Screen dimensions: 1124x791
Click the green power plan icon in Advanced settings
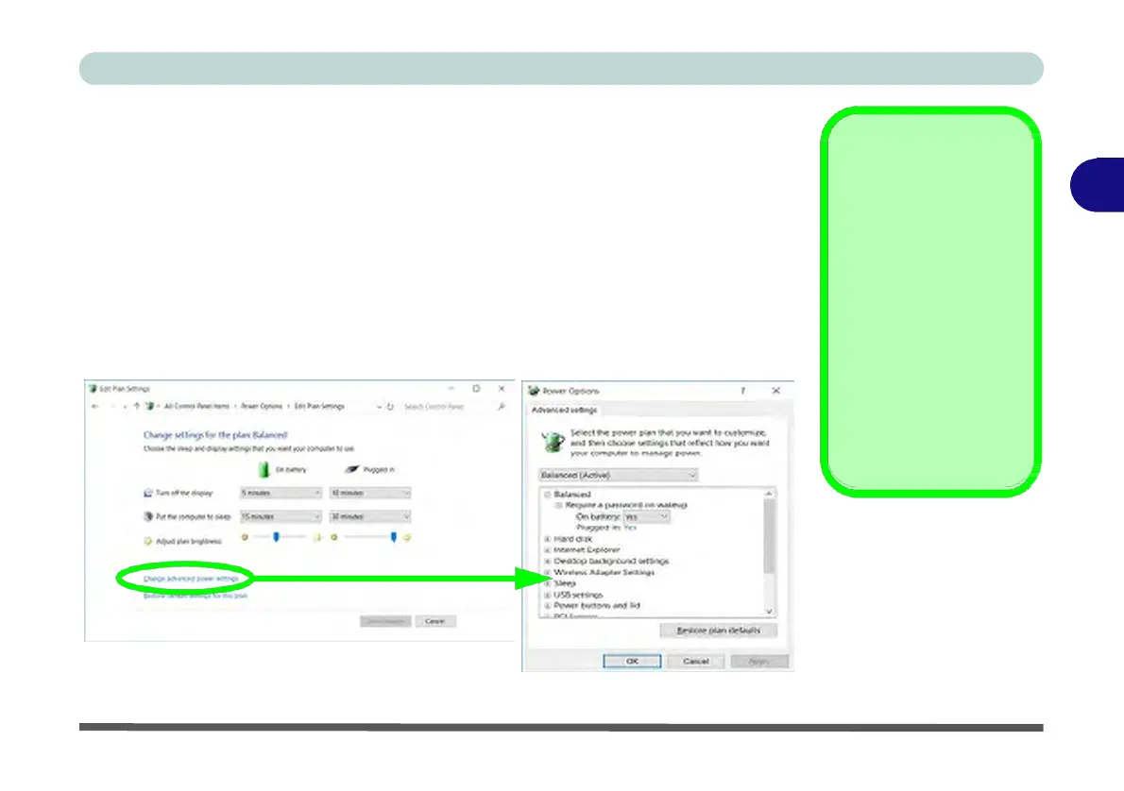coord(553,442)
